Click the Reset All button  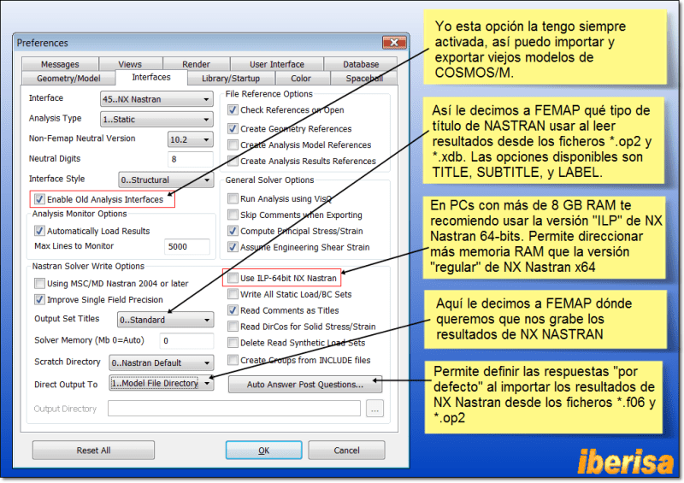(x=93, y=451)
